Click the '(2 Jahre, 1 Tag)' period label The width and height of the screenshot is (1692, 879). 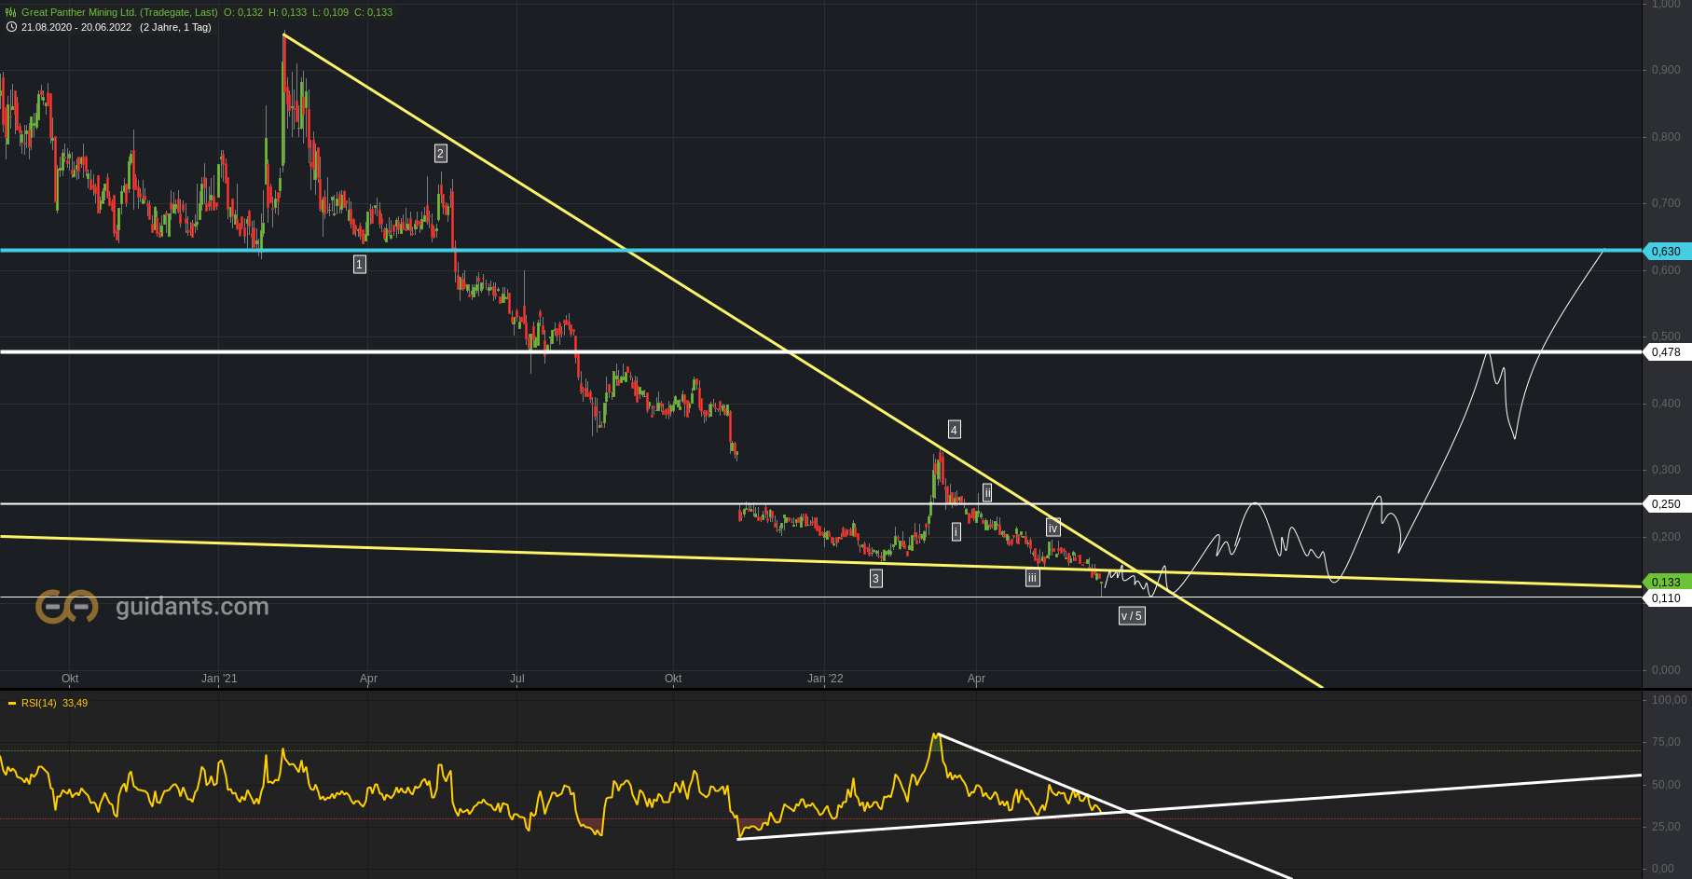click(x=175, y=27)
